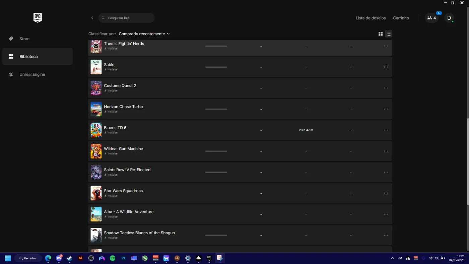
Task: Open the D profile avatar menu
Action: pos(449,18)
